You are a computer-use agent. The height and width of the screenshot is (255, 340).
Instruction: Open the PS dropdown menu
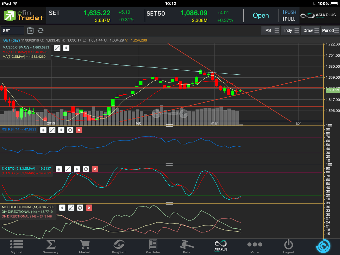[271, 31]
